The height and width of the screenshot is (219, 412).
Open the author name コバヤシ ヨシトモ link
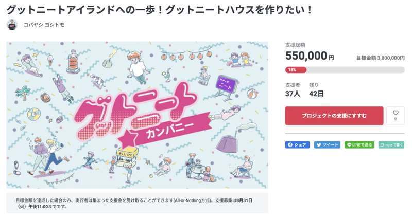44,25
